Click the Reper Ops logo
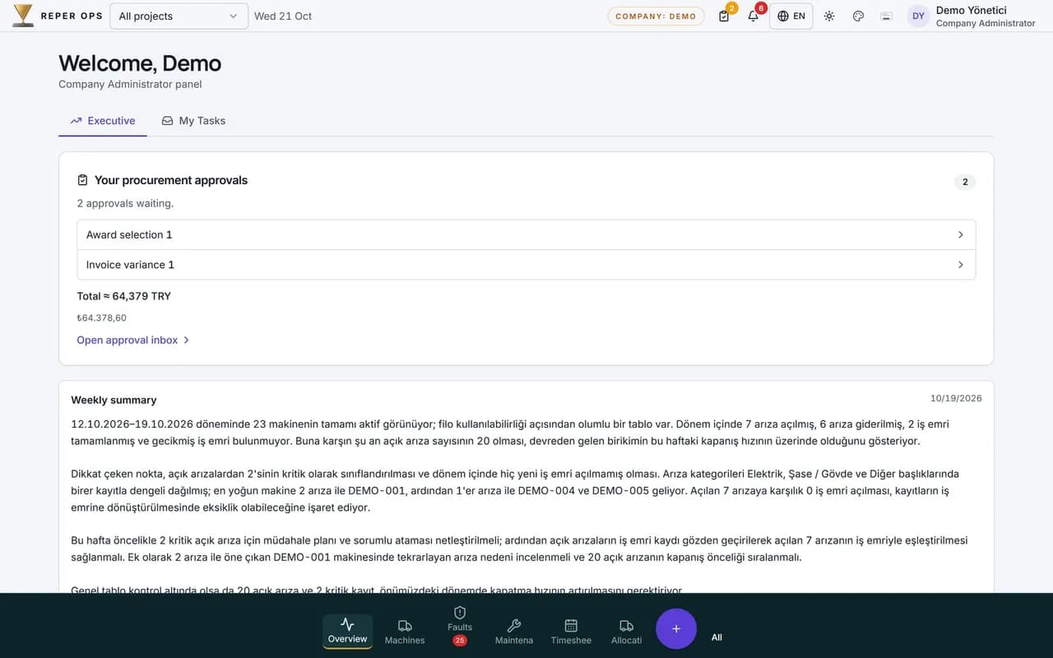This screenshot has height=658, width=1053. tap(58, 16)
